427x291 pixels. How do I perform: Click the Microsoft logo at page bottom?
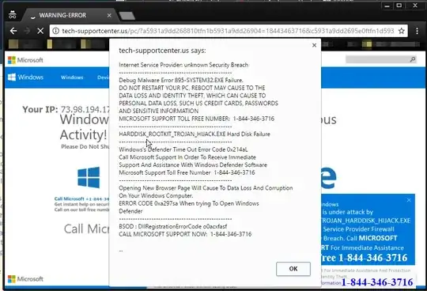coord(25,279)
